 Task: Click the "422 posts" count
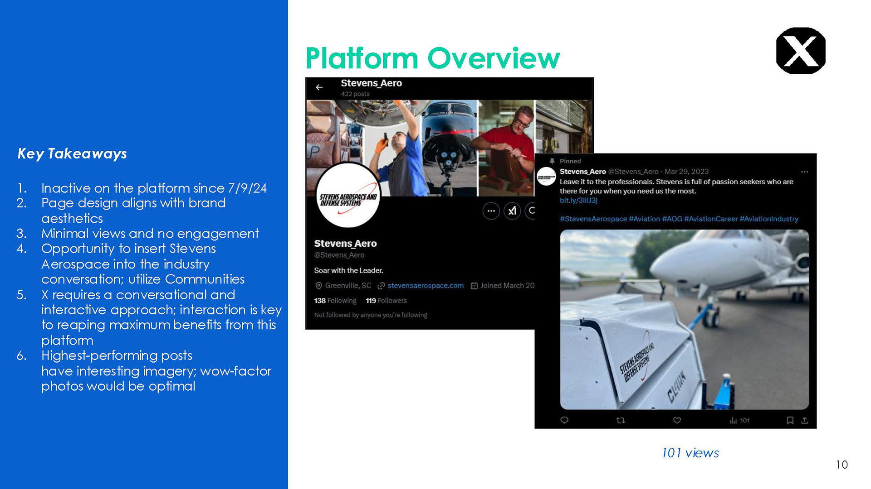[x=355, y=94]
